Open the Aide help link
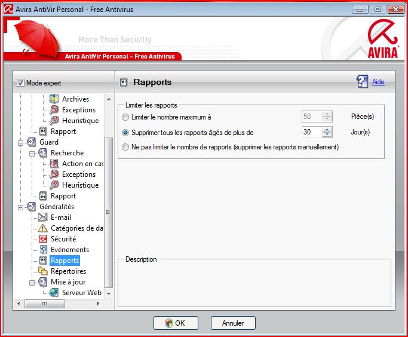The image size is (408, 337). (x=378, y=82)
